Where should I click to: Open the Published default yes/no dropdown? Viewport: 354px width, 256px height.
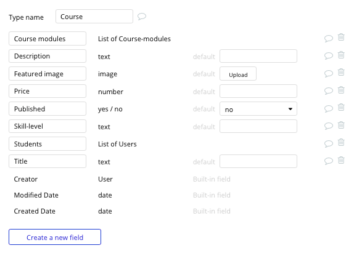pyautogui.click(x=258, y=109)
